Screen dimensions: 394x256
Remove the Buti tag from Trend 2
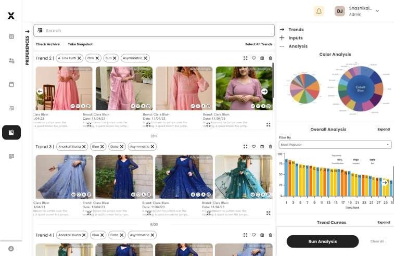115,58
